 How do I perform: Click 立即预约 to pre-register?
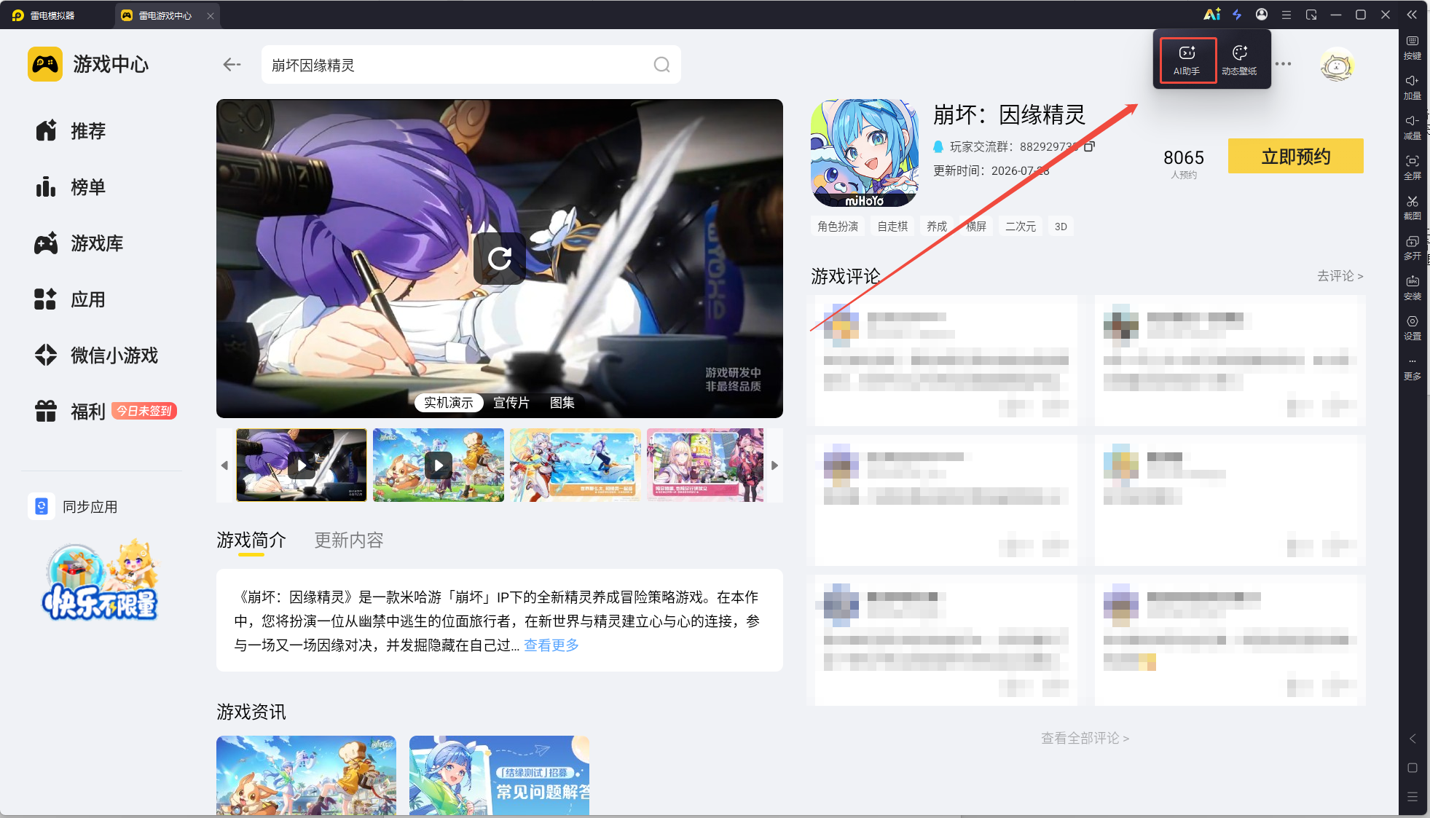pos(1296,156)
